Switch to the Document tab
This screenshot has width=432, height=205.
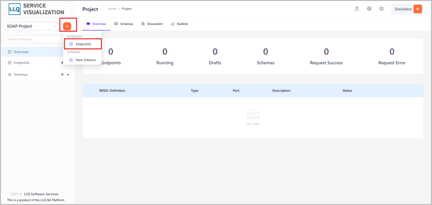click(152, 24)
